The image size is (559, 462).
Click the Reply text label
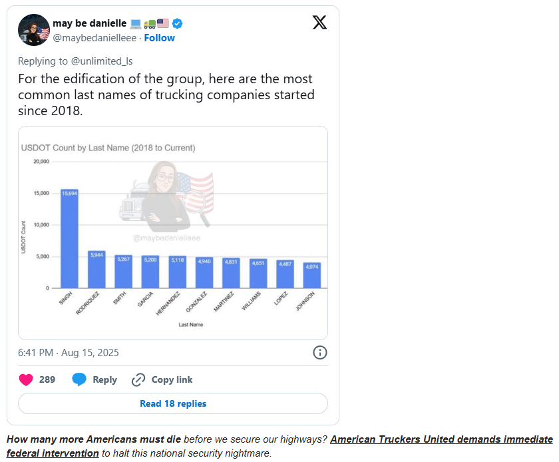(104, 379)
